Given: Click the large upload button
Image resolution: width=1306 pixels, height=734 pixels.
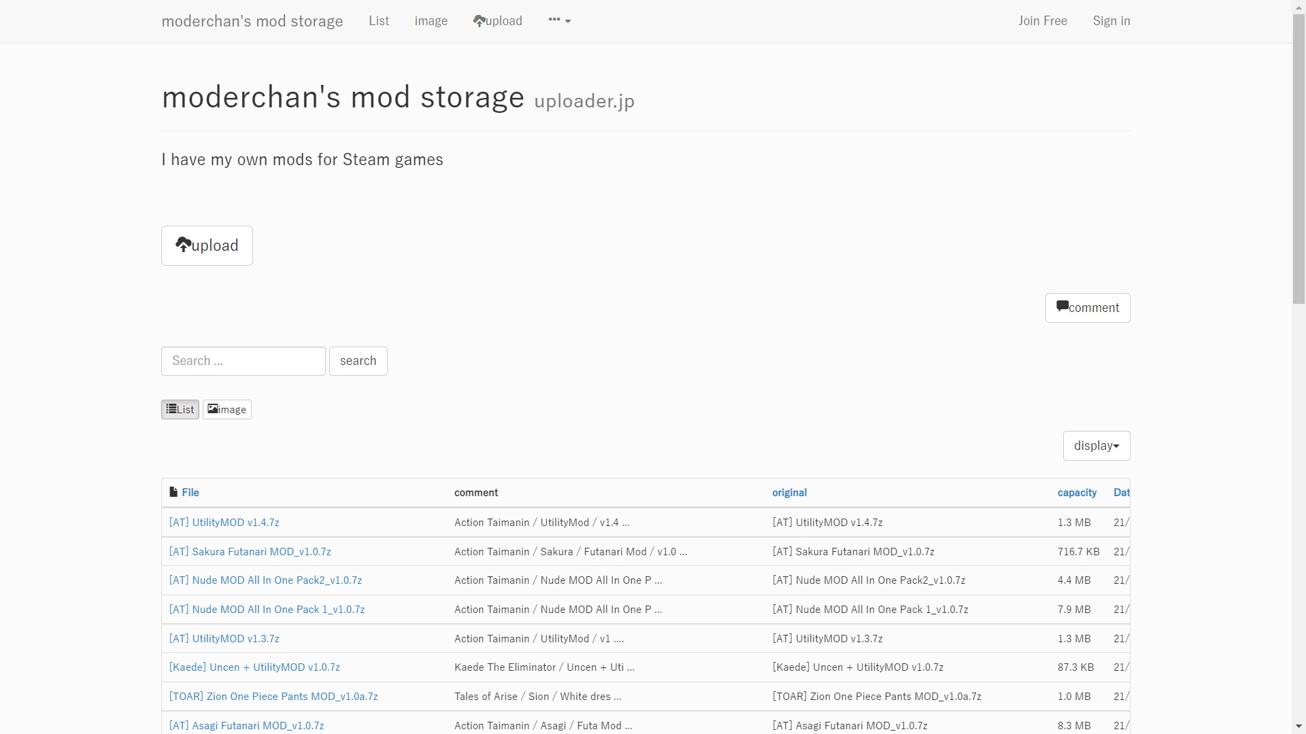Looking at the screenshot, I should (207, 245).
